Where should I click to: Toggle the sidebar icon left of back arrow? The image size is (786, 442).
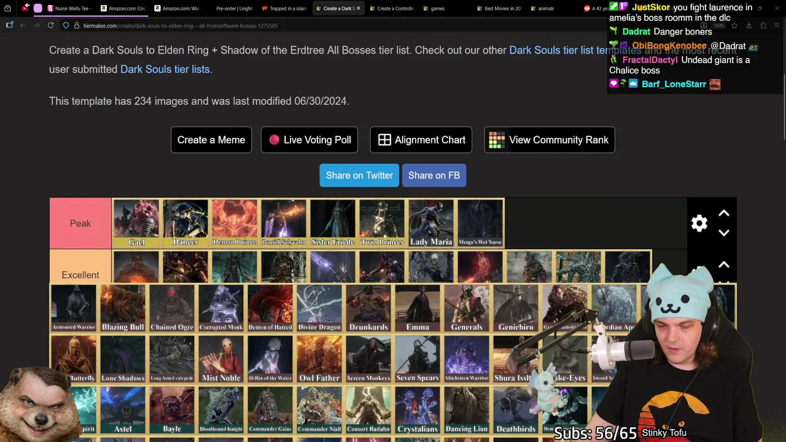9,25
